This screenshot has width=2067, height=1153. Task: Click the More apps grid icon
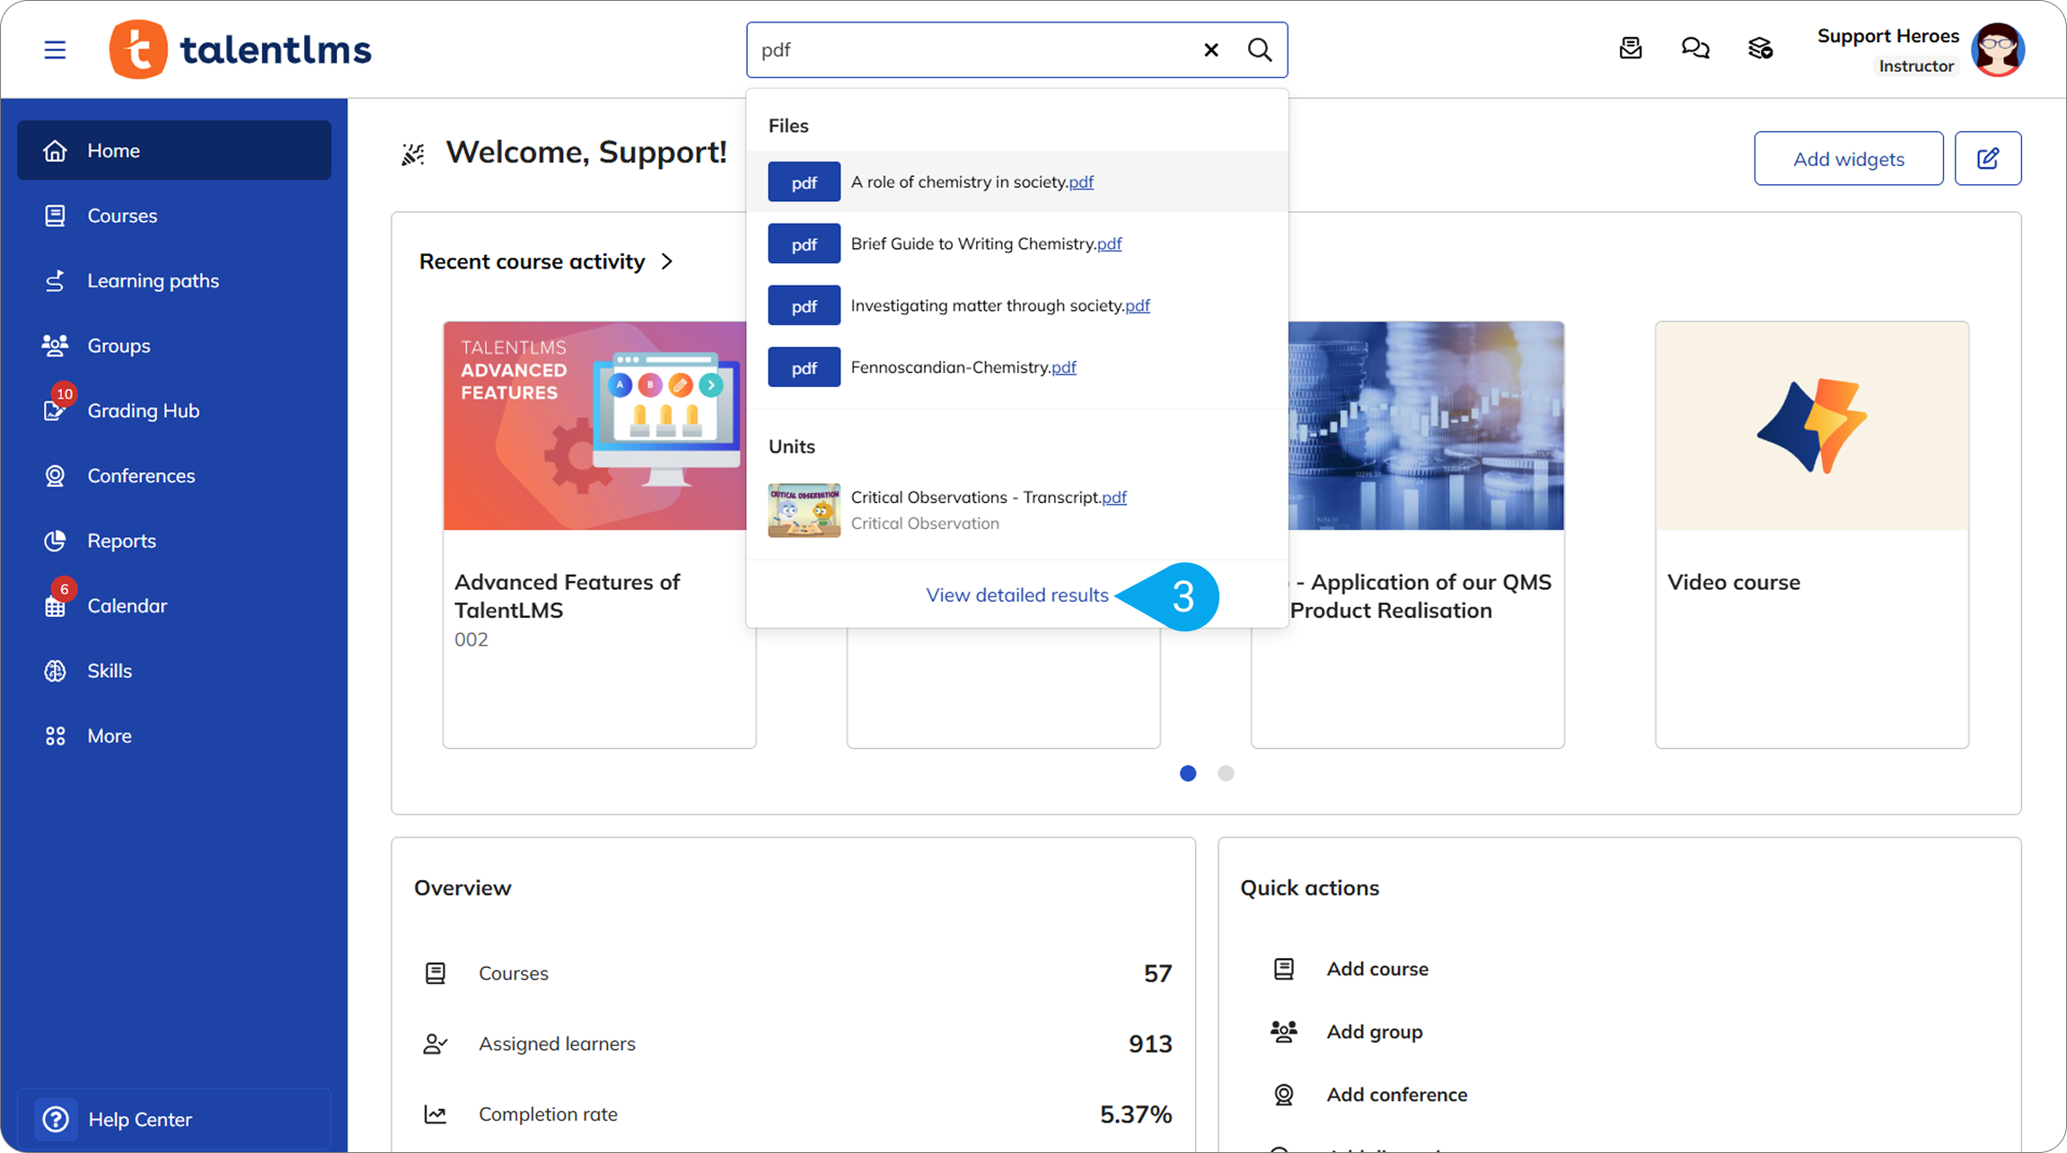point(55,736)
